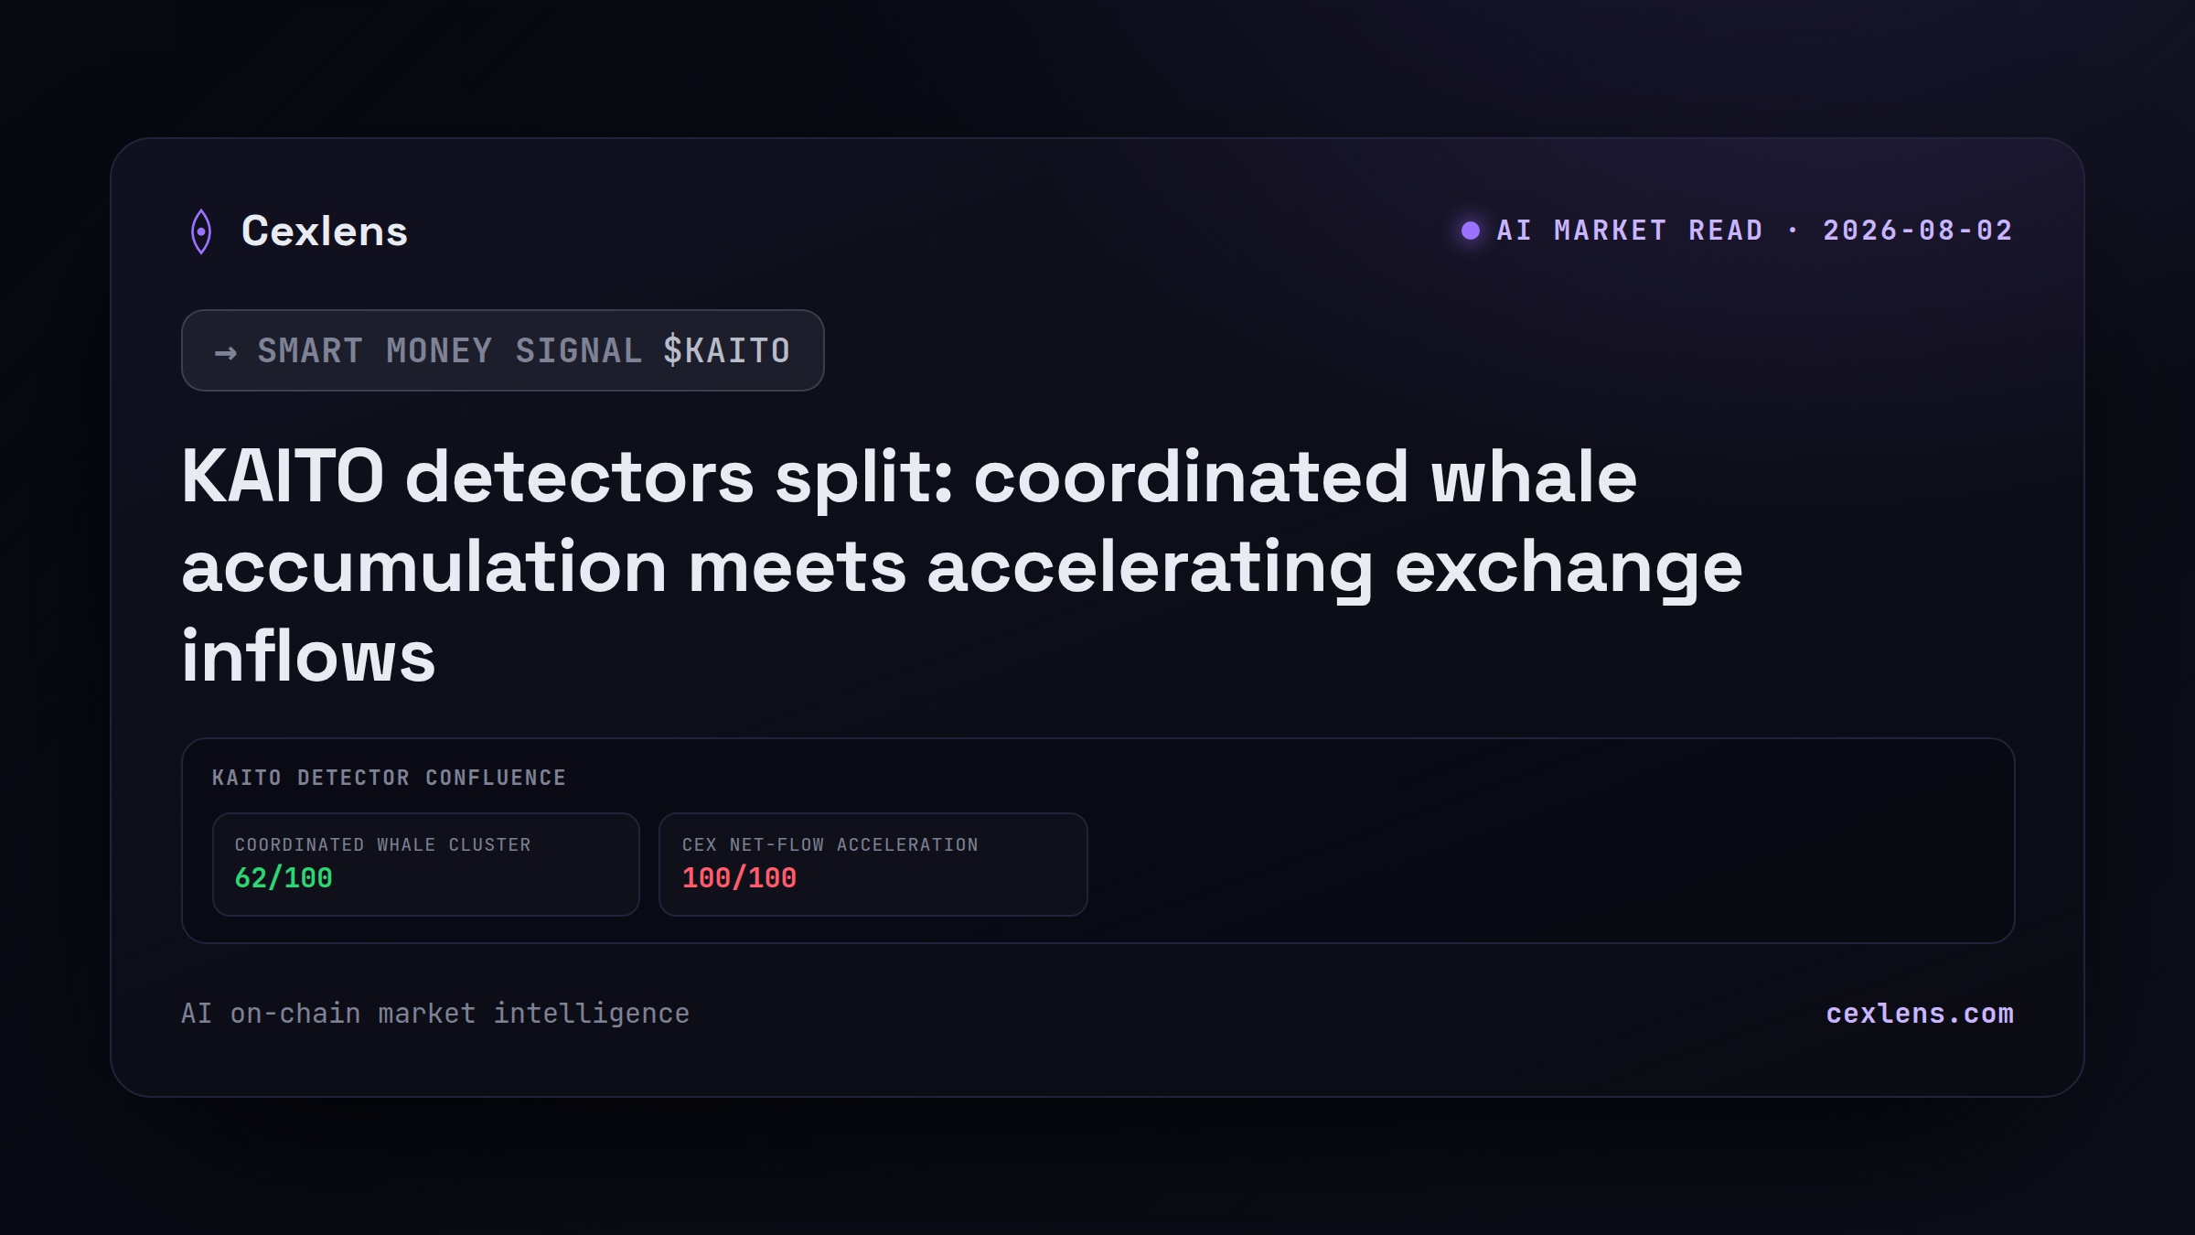Click the arrow icon in signal badge
The width and height of the screenshot is (2195, 1235).
(x=226, y=352)
